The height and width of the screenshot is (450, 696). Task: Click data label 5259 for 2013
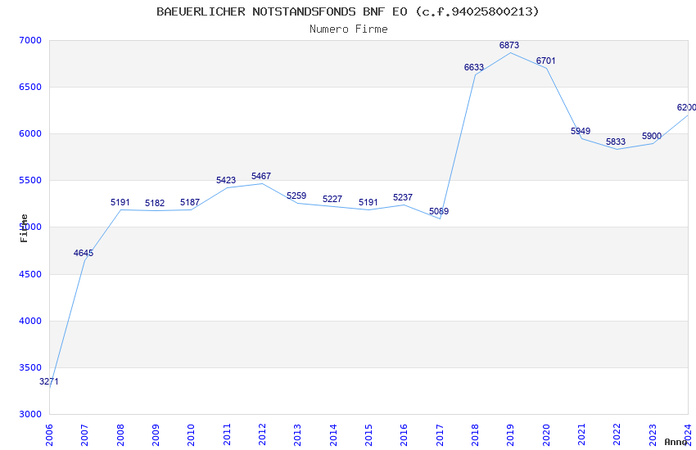point(296,196)
